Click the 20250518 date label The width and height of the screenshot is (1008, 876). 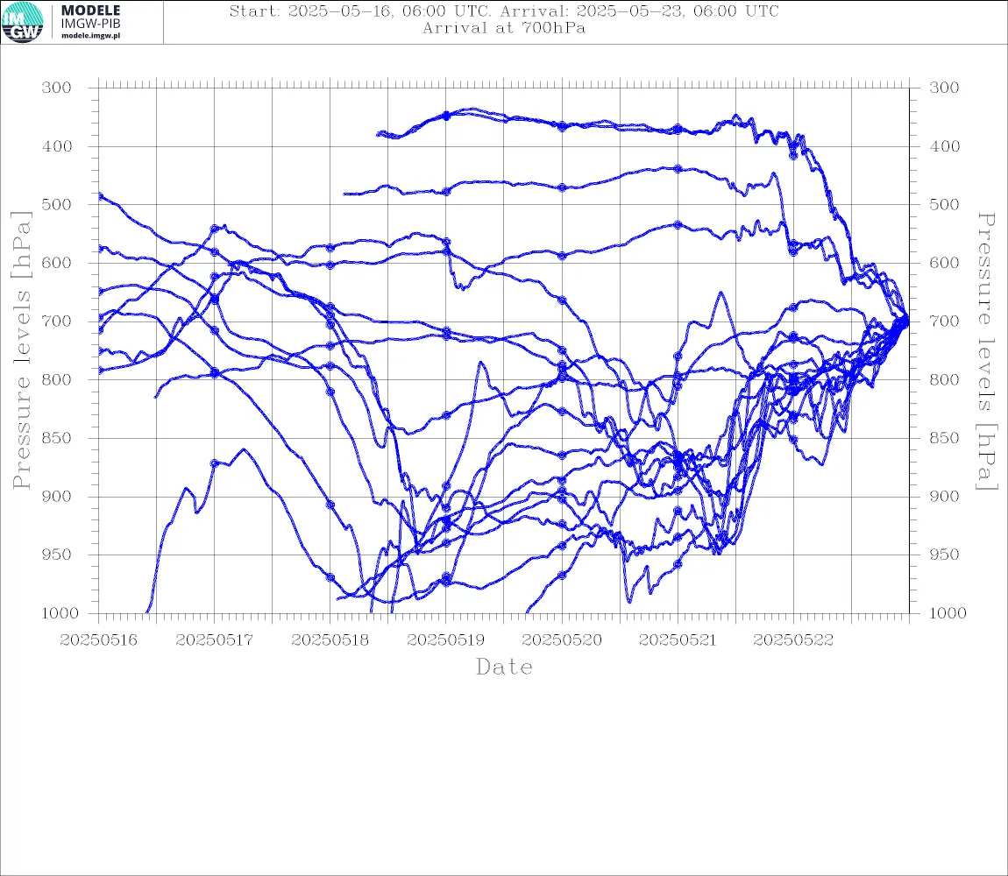click(x=330, y=640)
